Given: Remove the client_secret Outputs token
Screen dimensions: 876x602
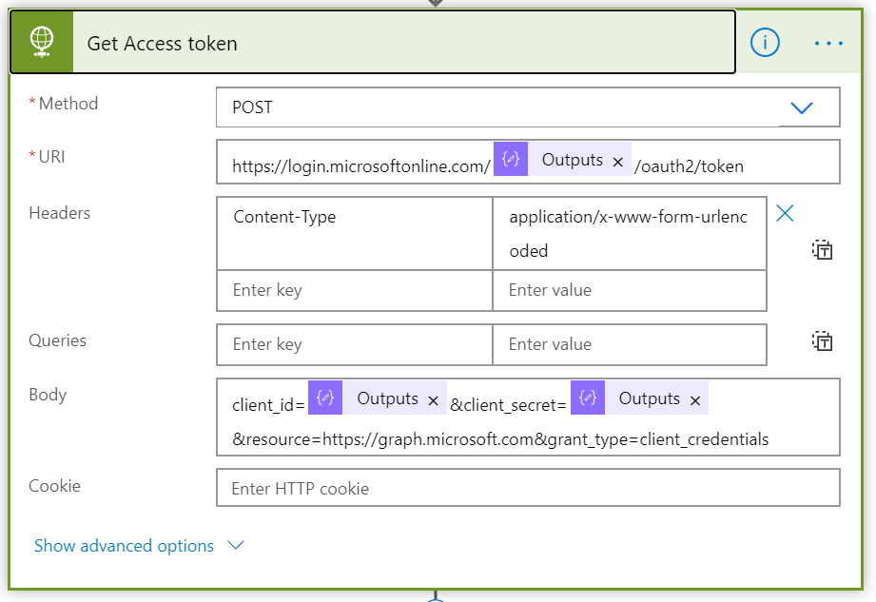Looking at the screenshot, I should point(695,400).
